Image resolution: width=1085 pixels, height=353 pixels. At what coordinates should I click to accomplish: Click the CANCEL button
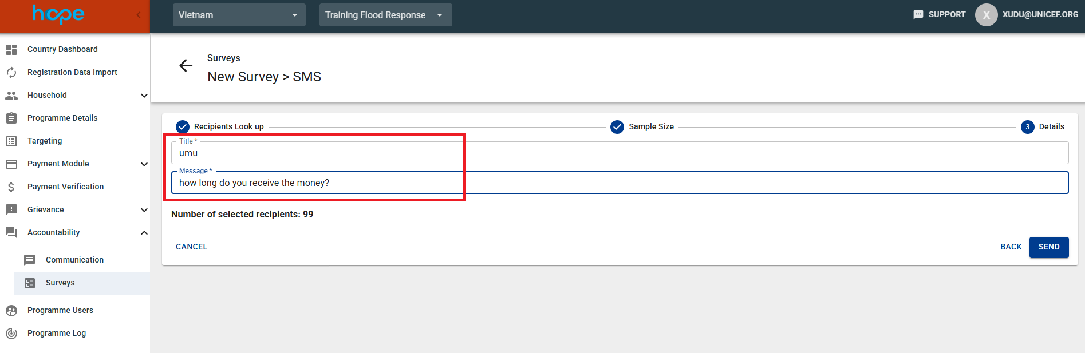pos(191,247)
